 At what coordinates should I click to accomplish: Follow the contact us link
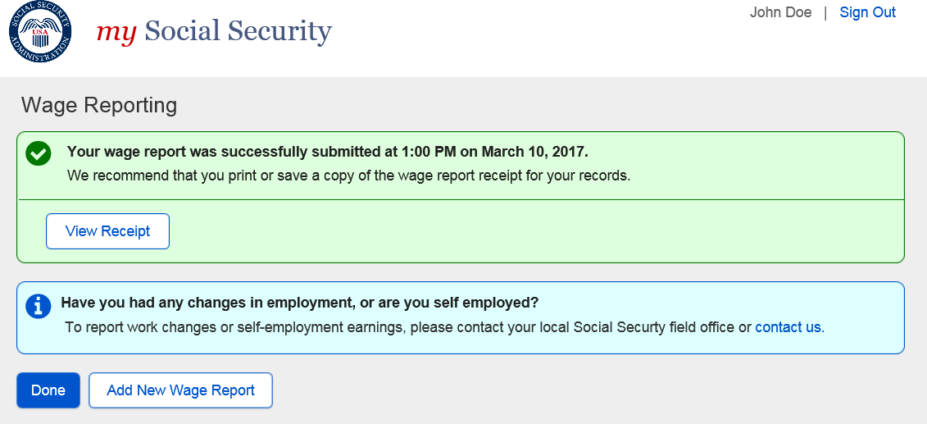pos(788,327)
